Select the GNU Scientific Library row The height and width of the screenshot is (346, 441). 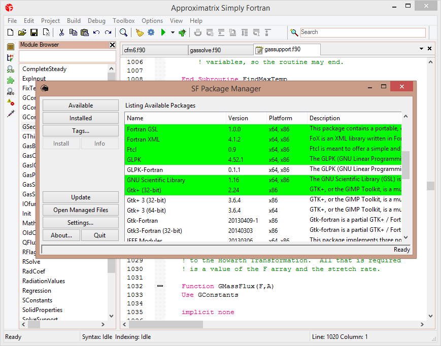pyautogui.click(x=263, y=180)
